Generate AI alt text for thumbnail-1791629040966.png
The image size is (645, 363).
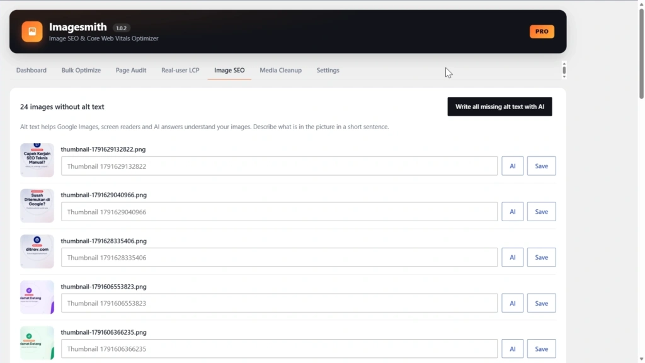pos(513,212)
